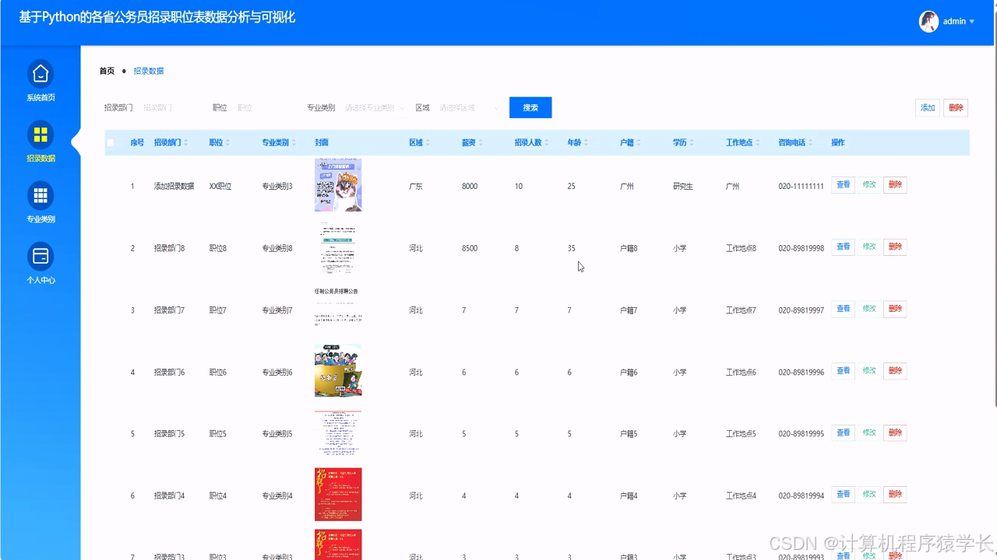997x560 pixels.
Task: View the 招录部门8 row with 查看
Action: tap(844, 247)
